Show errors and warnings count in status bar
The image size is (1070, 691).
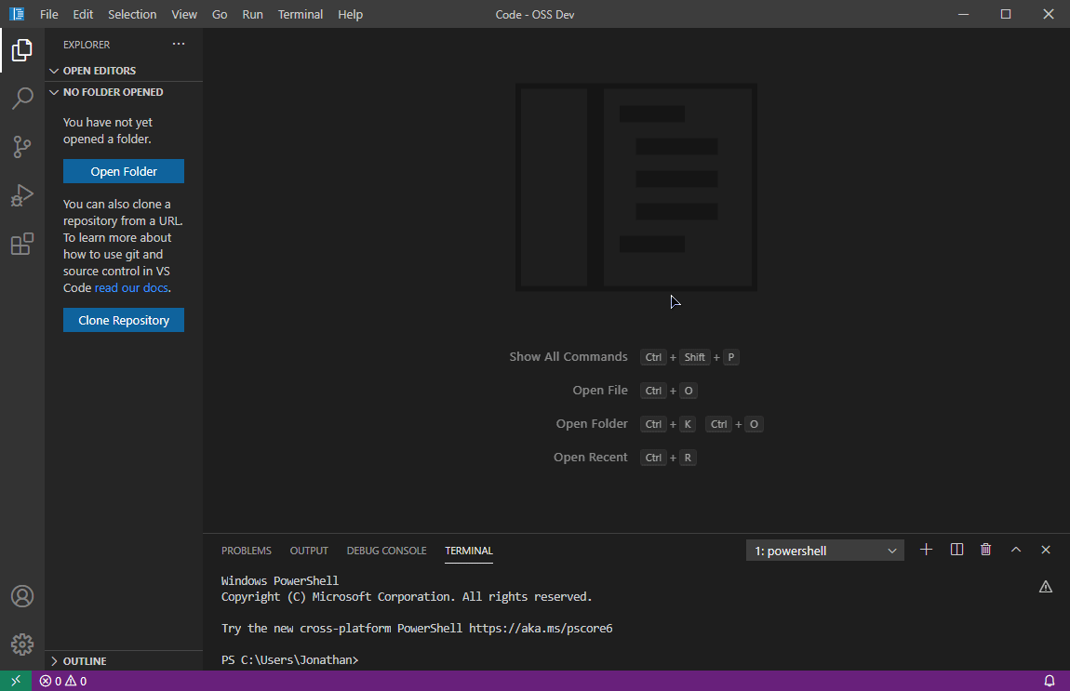click(62, 681)
